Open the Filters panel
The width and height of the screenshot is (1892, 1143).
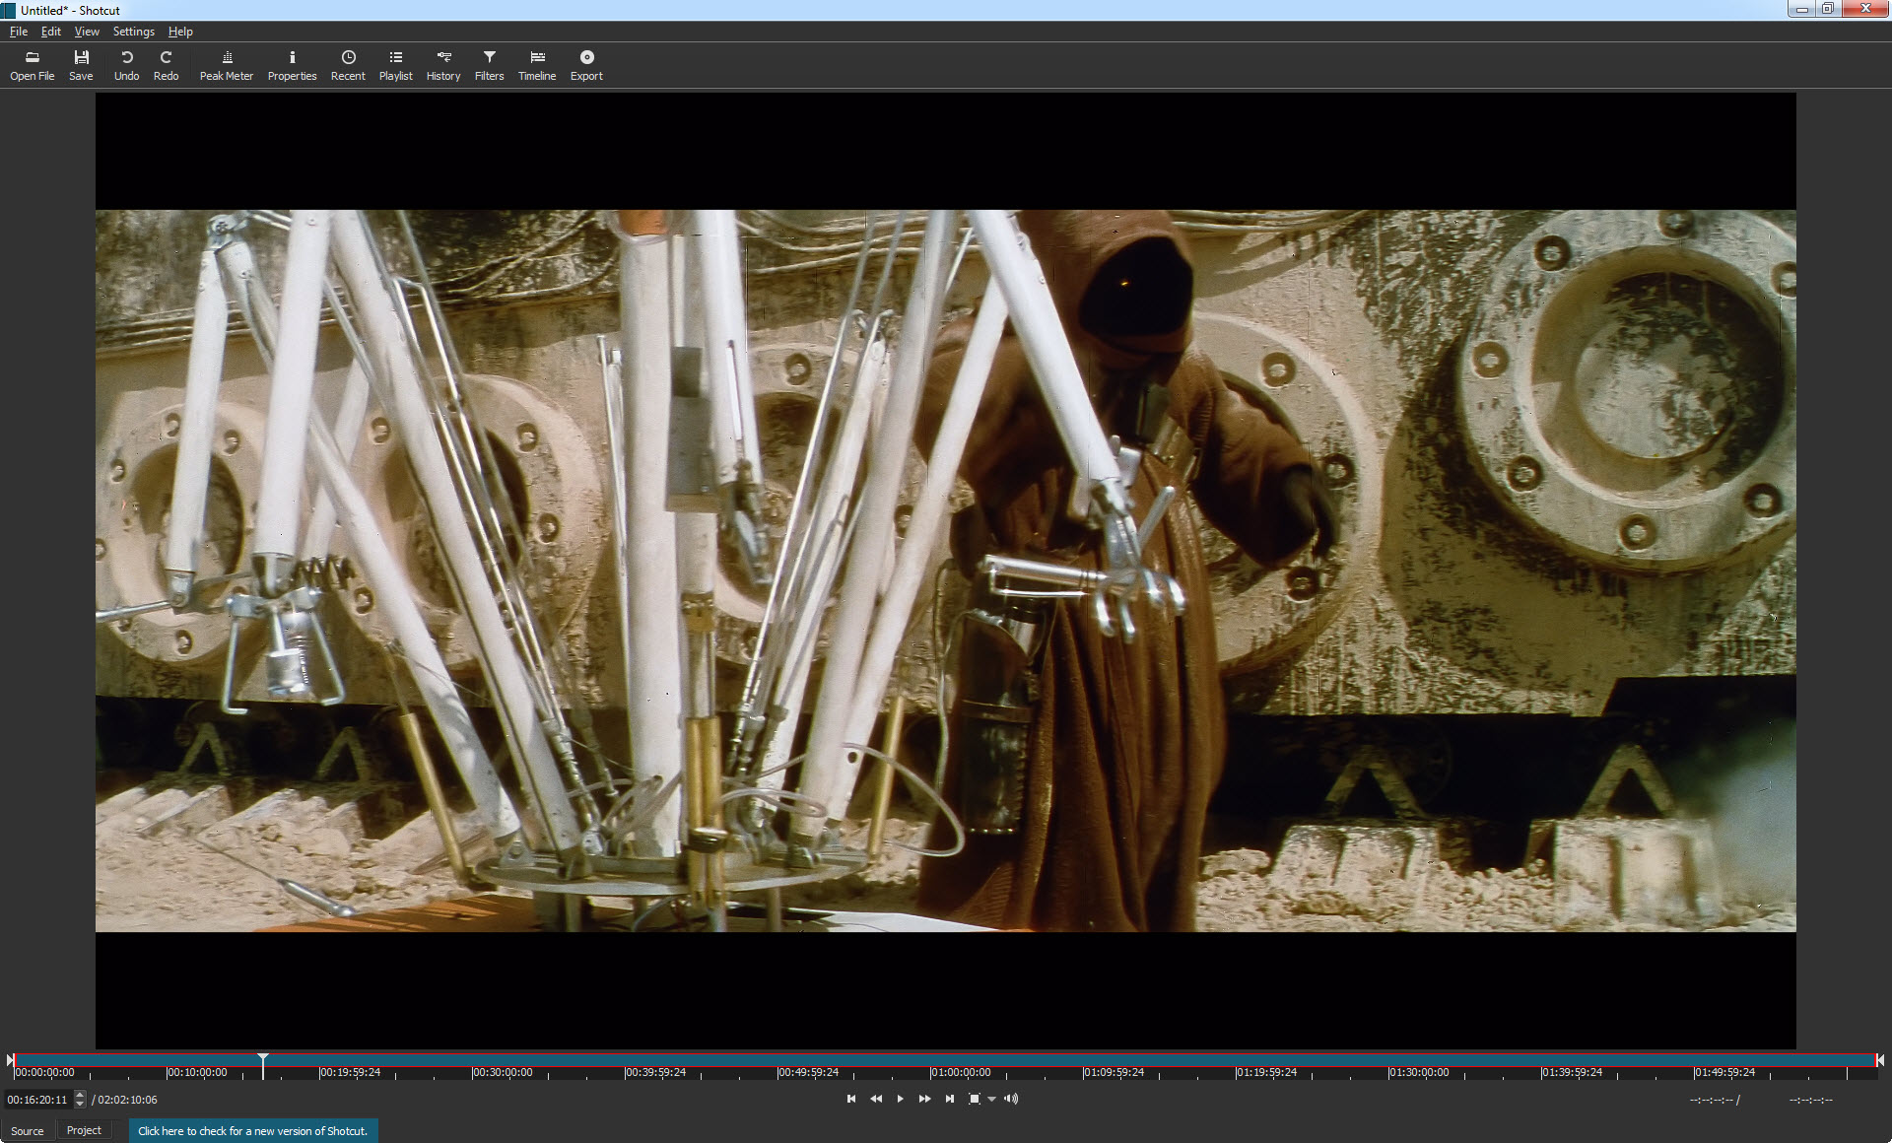coord(489,65)
